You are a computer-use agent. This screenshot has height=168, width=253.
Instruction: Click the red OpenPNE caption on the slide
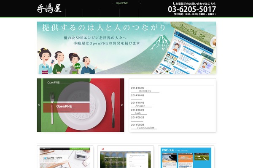[x=66, y=108]
